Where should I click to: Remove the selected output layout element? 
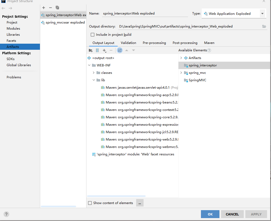tap(111, 50)
